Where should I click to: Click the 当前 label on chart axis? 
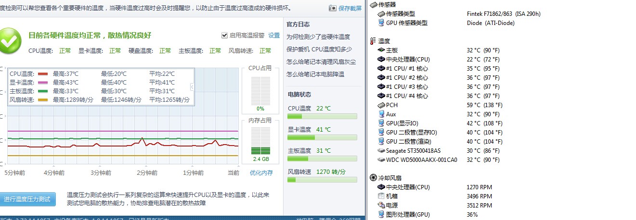(x=233, y=173)
